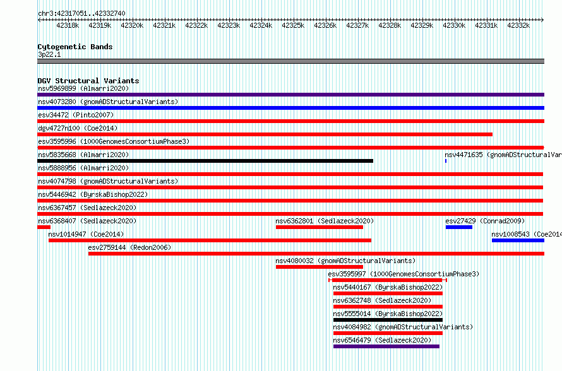Click the nsv6367457 (Sedlazeck2020) label
This screenshot has width=562, height=371.
tap(87, 208)
